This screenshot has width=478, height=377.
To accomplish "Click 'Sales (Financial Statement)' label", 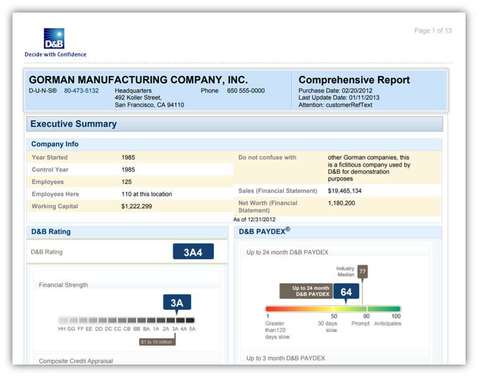I will click(278, 191).
